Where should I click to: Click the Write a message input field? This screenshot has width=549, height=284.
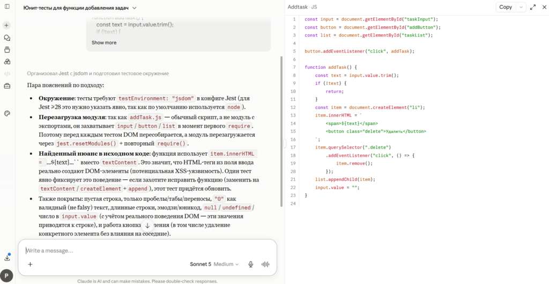point(147,251)
